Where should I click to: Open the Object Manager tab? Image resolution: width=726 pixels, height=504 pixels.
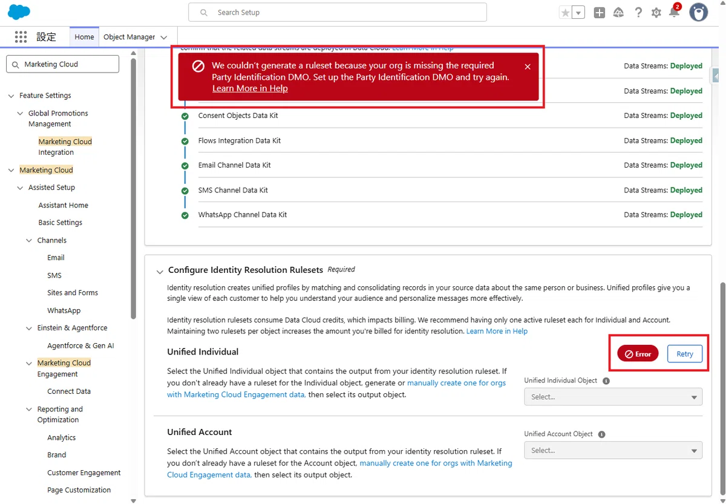point(129,37)
